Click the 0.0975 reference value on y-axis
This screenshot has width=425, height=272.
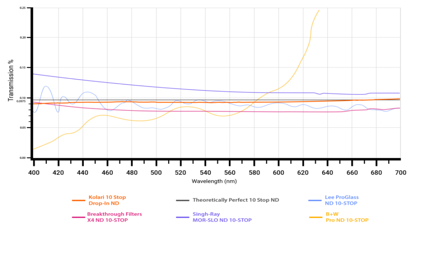pos(21,101)
